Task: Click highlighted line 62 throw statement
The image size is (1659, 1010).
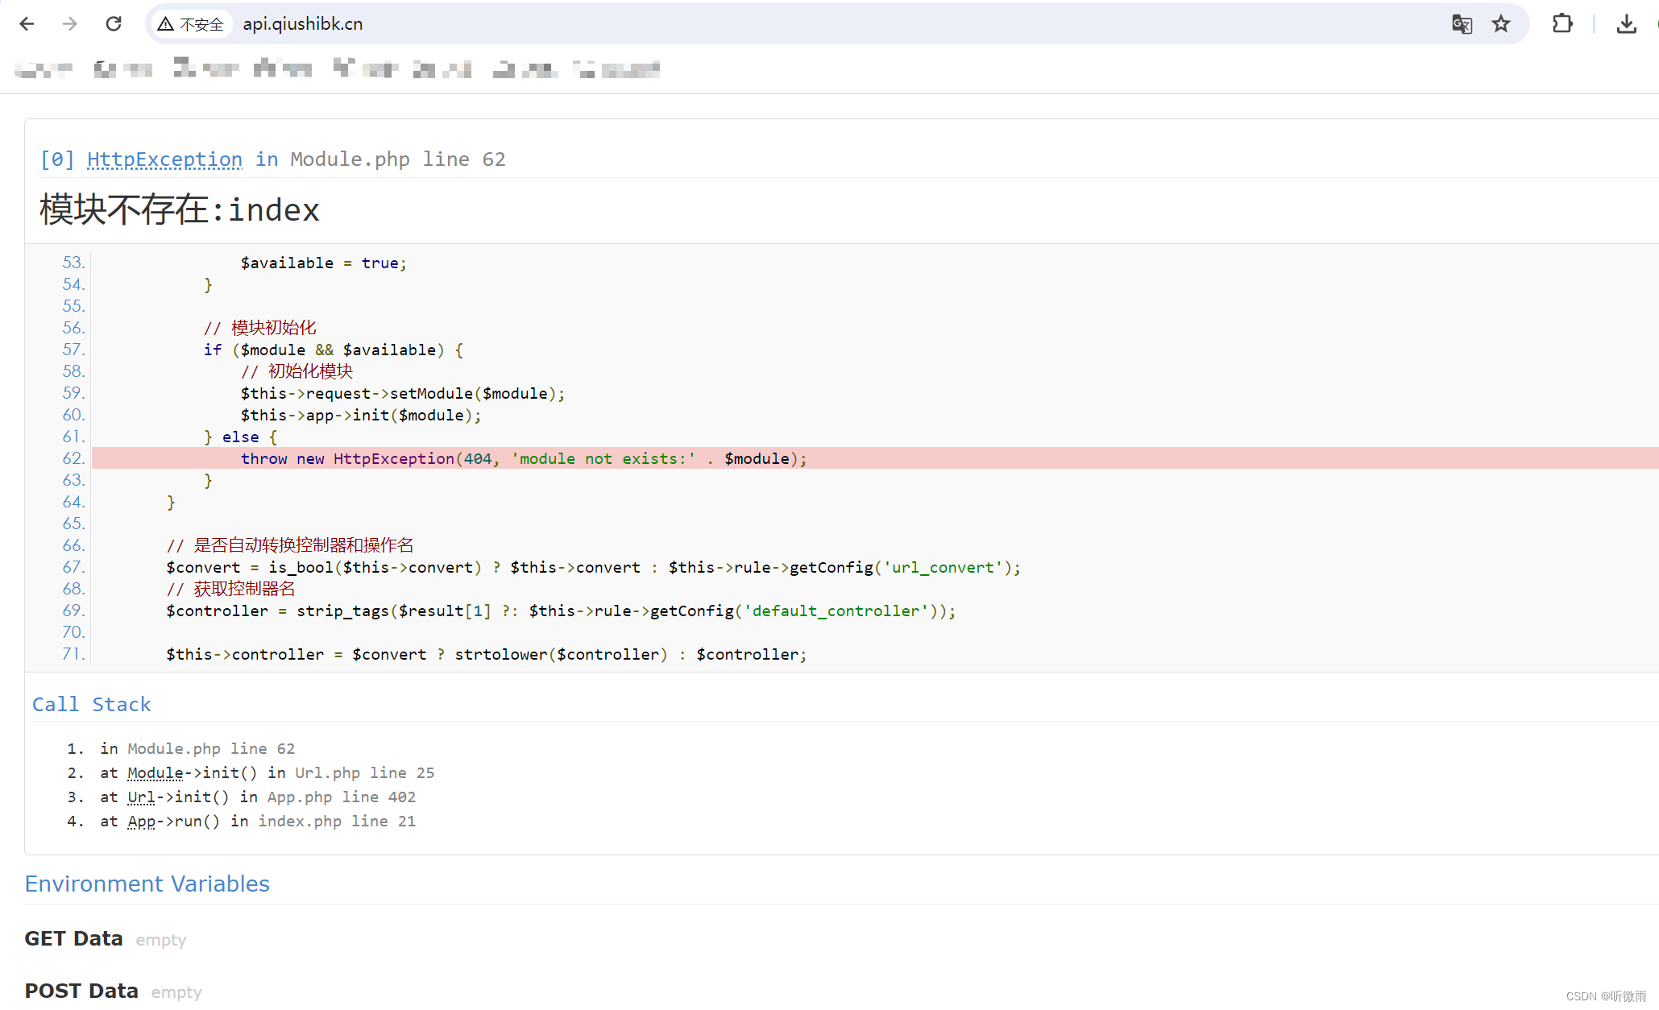Action: click(524, 459)
